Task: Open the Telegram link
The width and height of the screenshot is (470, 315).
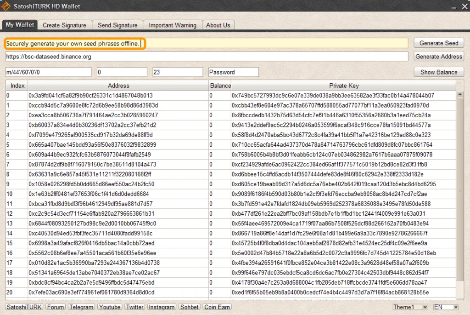Action: tap(81, 307)
